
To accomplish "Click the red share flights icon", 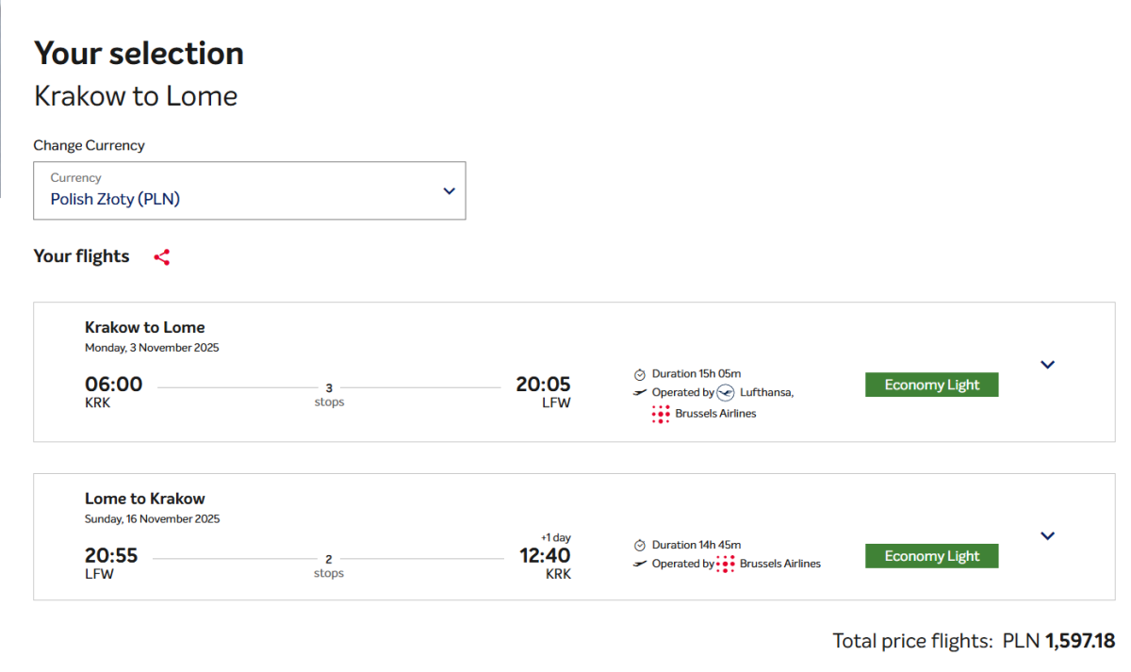I will point(162,257).
